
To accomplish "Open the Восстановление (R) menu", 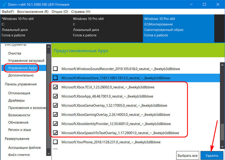I will click(x=33, y=12).
